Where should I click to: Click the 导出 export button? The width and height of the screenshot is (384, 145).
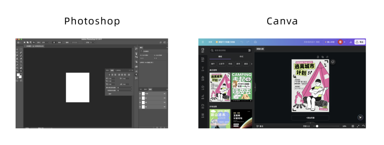[360, 42]
